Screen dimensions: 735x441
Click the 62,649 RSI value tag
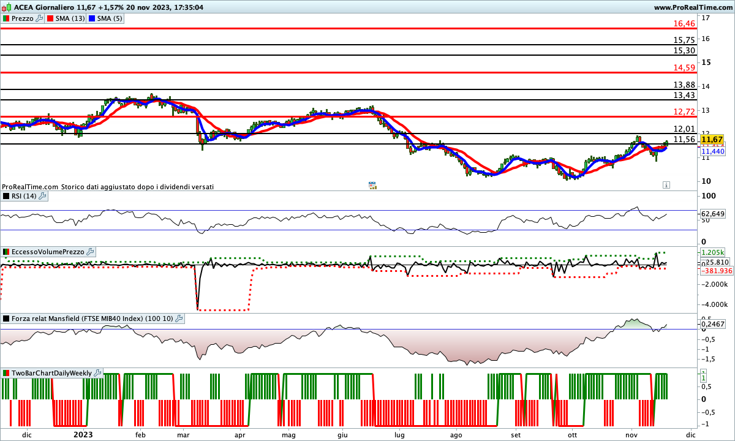pyautogui.click(x=712, y=214)
